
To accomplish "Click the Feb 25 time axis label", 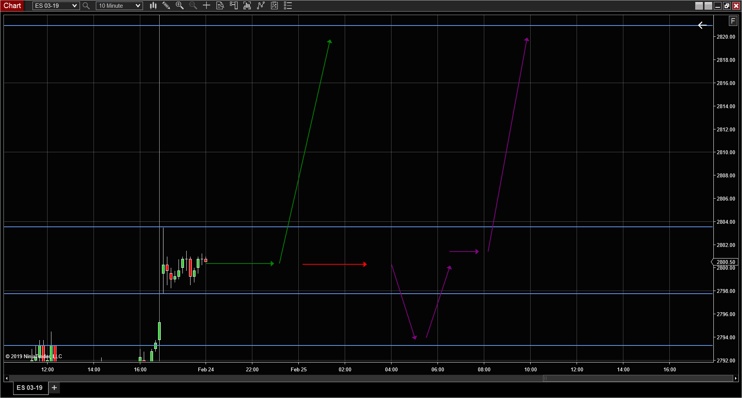I will click(298, 369).
